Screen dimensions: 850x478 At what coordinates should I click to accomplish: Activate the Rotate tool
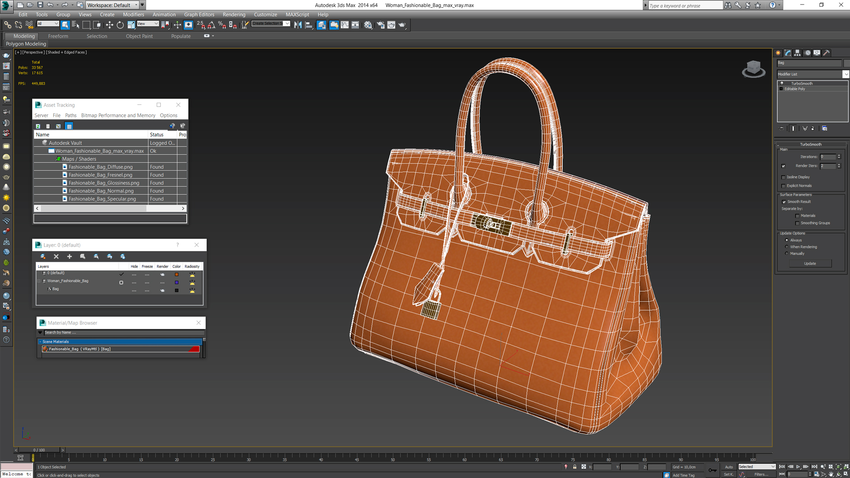[x=120, y=25]
